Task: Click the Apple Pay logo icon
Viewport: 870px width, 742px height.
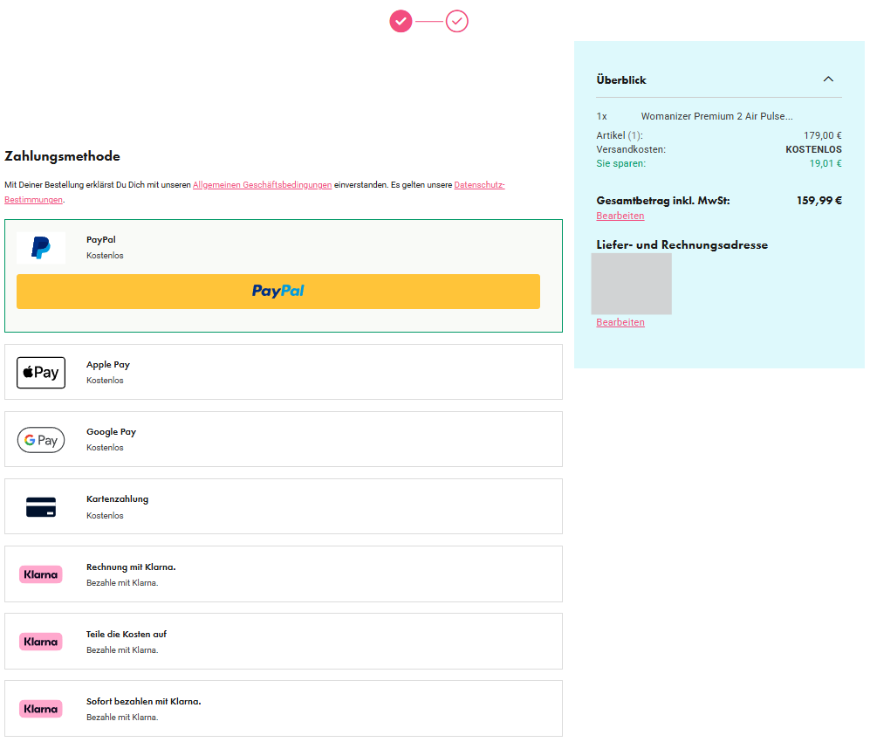Action: tap(41, 373)
